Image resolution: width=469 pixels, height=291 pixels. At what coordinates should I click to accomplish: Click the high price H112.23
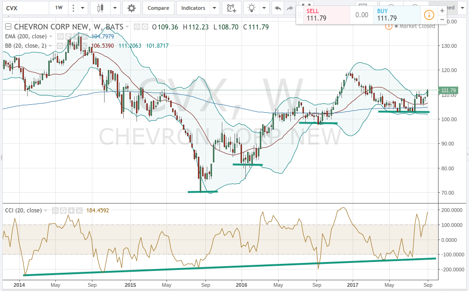[196, 27]
